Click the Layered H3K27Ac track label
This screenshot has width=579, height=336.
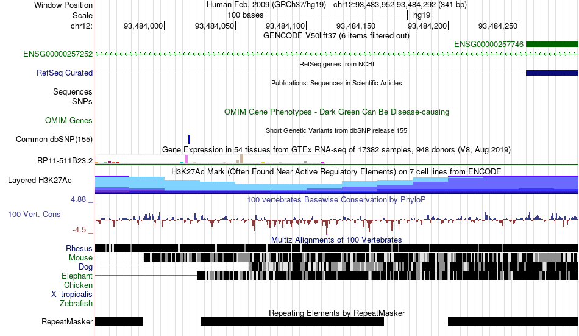coord(40,181)
